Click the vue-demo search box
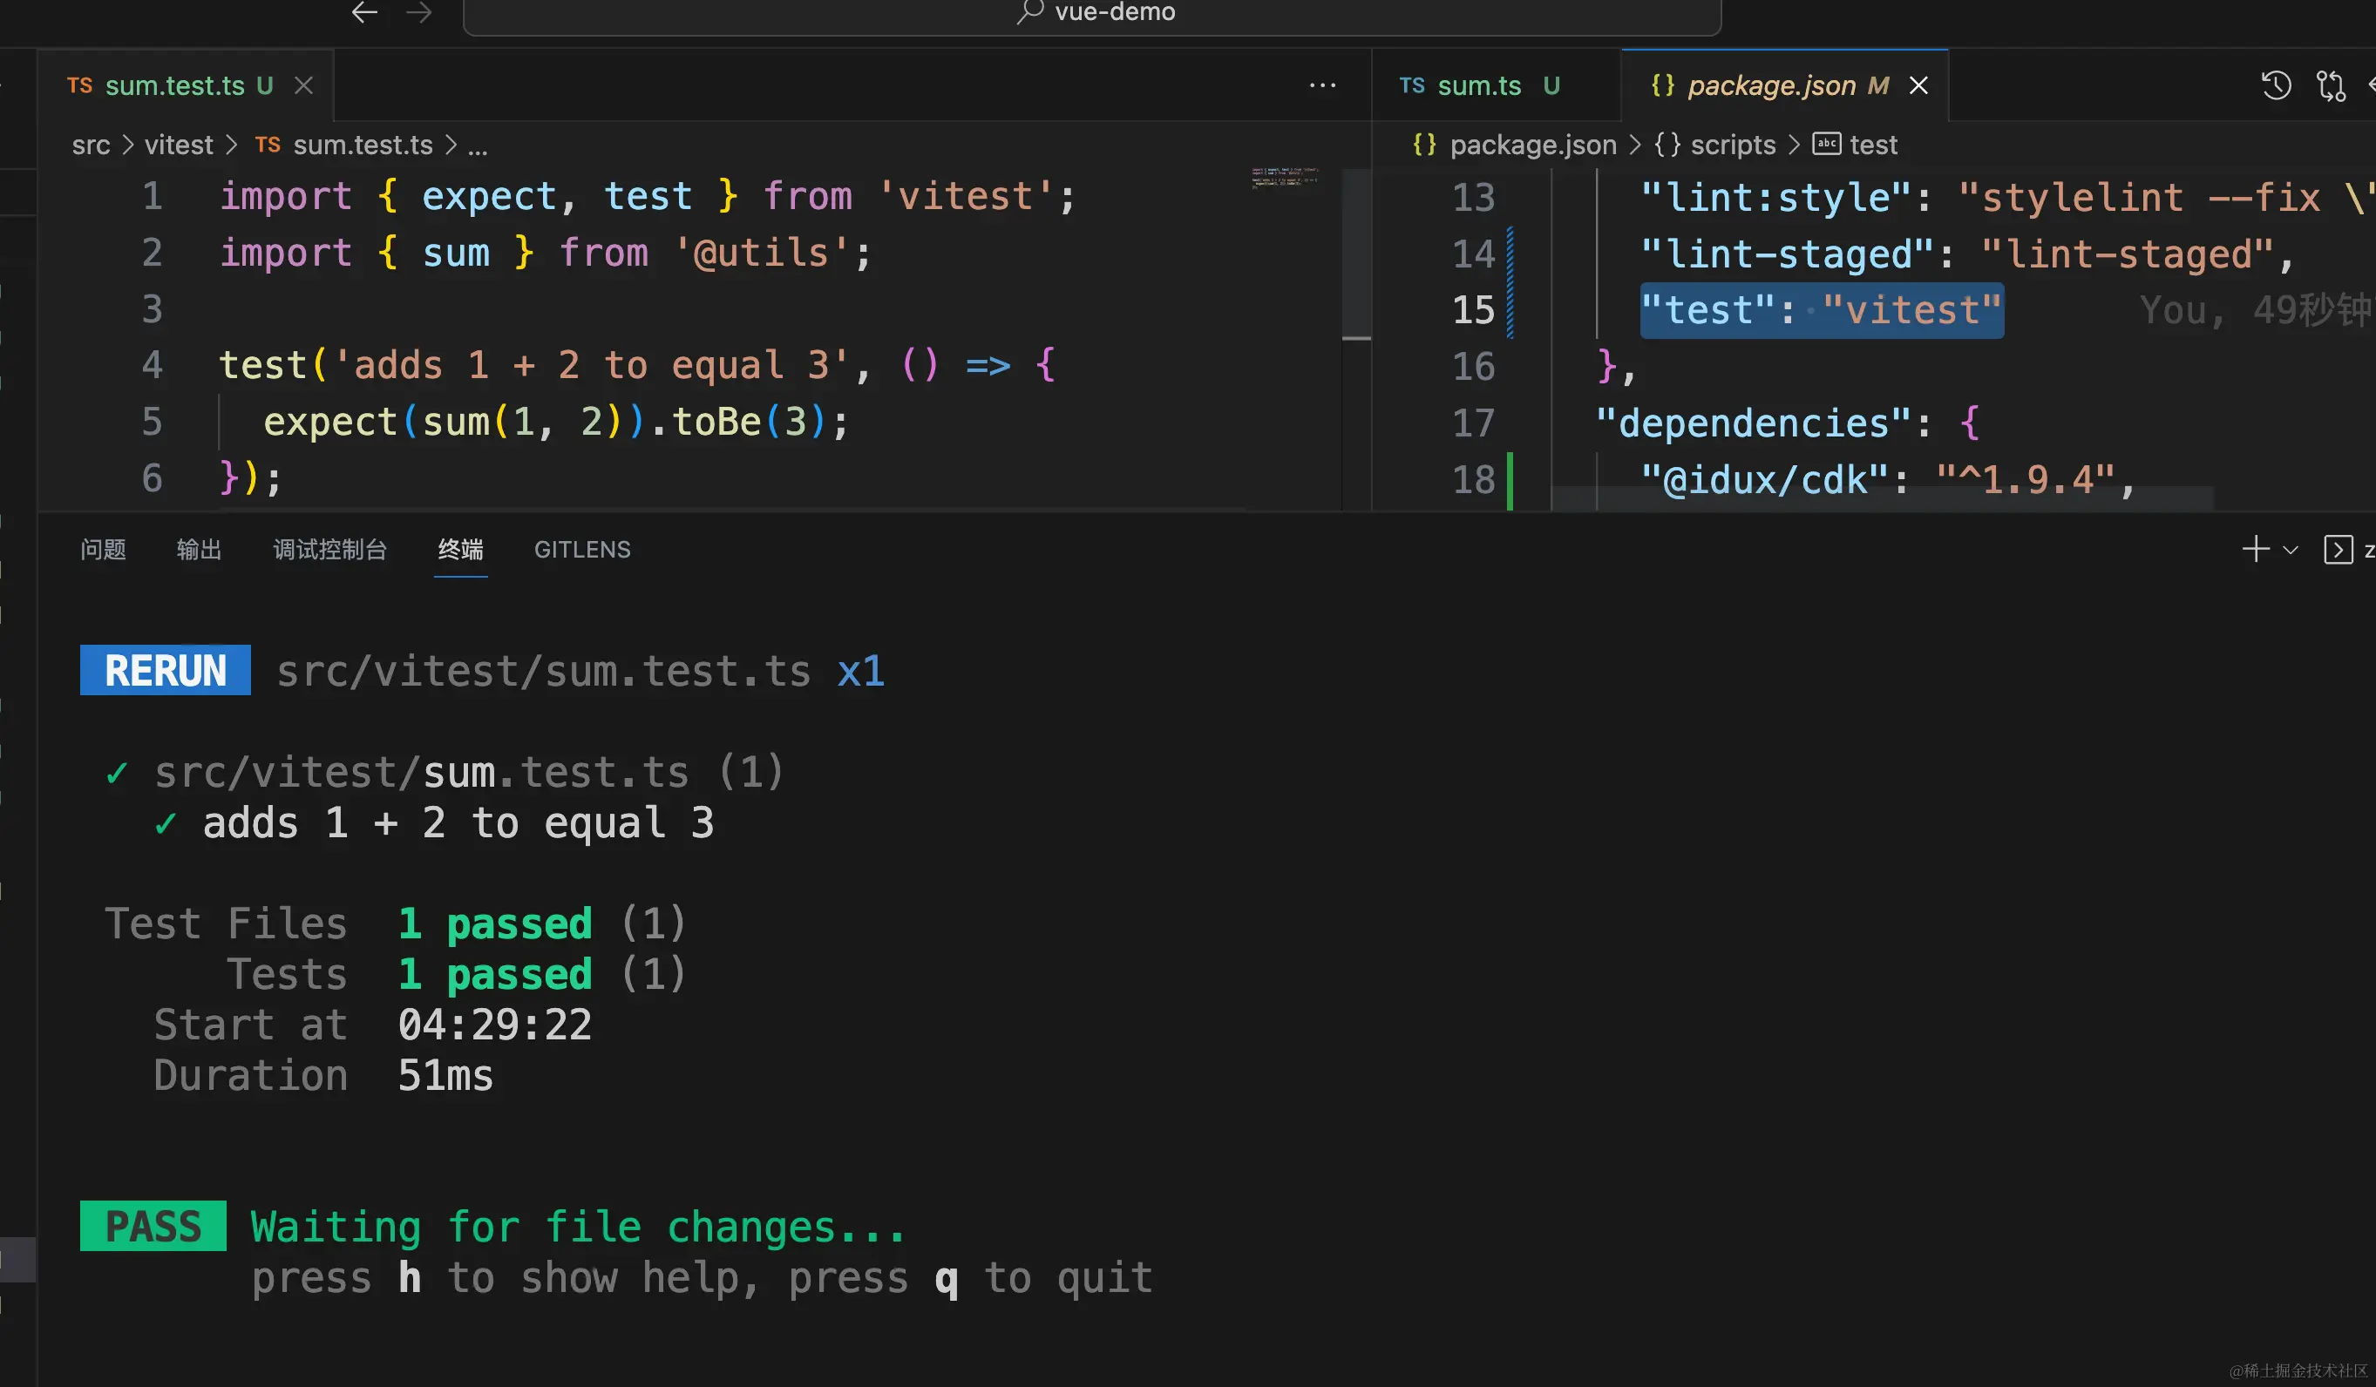This screenshot has height=1387, width=2376. [x=1092, y=13]
